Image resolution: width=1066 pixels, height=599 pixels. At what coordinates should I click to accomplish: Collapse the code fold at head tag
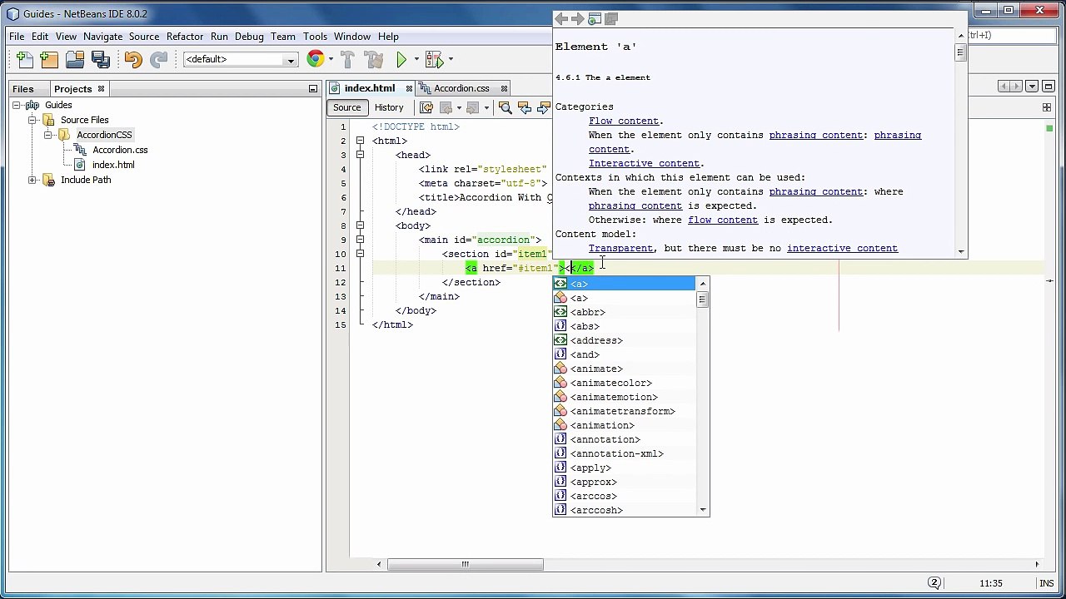360,155
